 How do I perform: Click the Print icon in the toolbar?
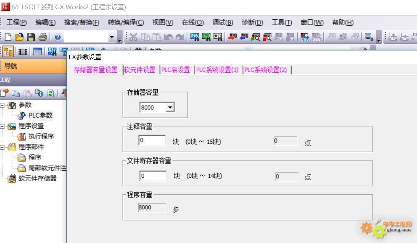click(x=42, y=37)
